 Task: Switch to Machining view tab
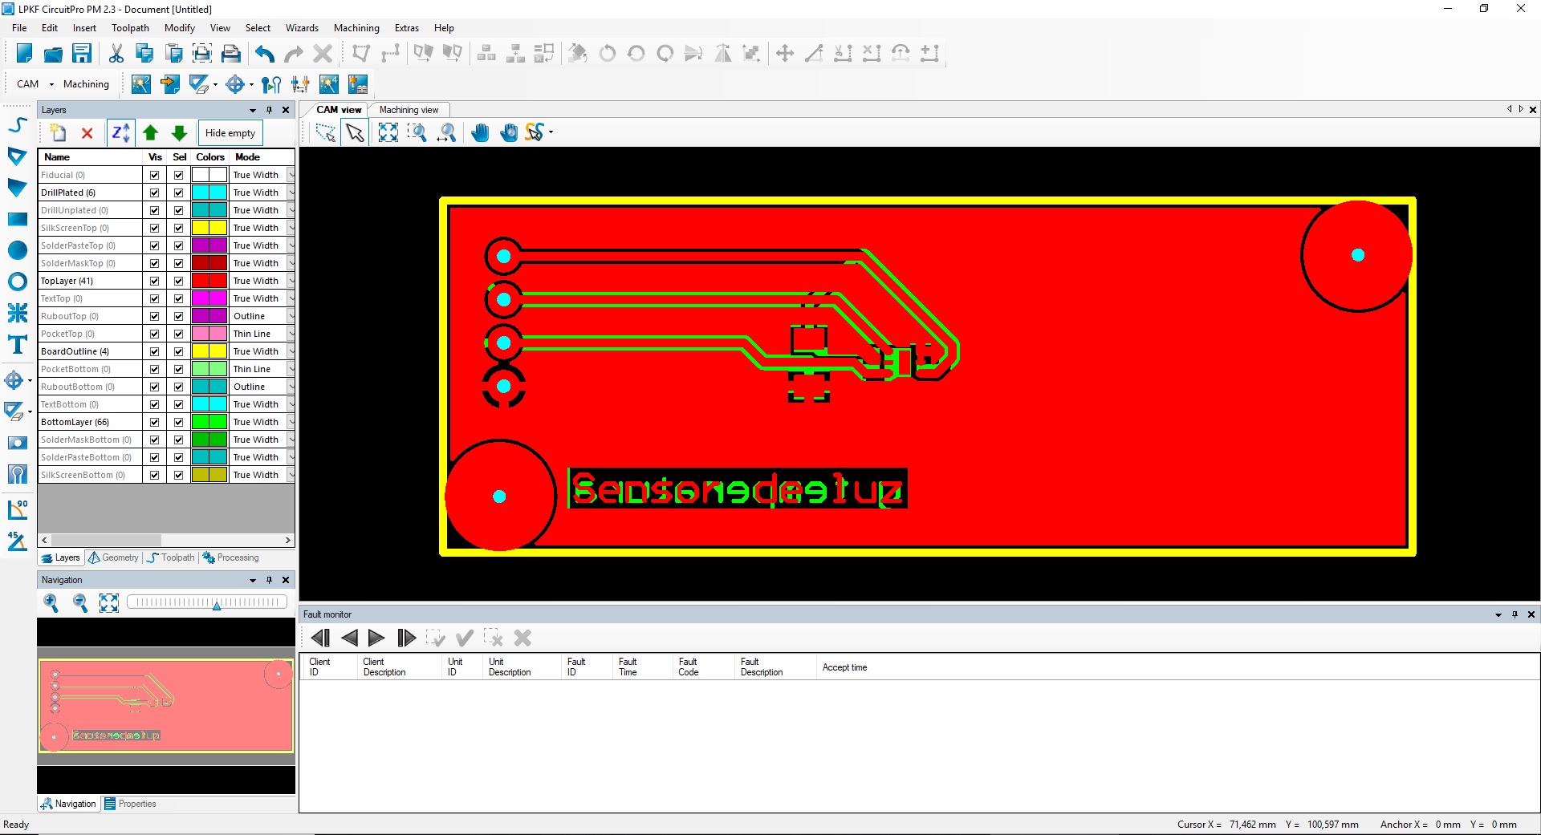point(409,110)
